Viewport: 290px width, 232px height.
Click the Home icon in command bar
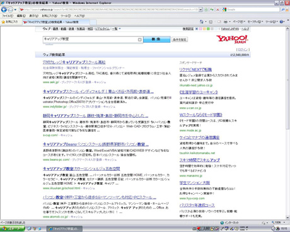202,21
